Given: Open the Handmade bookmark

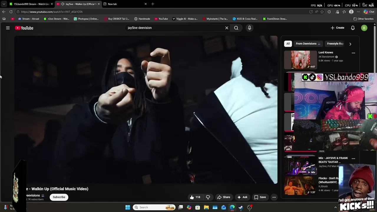Looking at the screenshot, I should pyautogui.click(x=142, y=19).
